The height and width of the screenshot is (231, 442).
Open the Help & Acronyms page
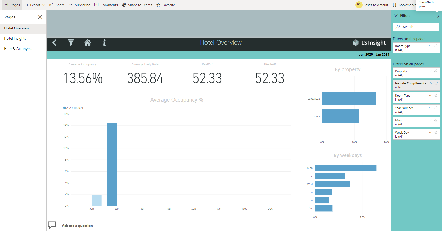(x=18, y=49)
